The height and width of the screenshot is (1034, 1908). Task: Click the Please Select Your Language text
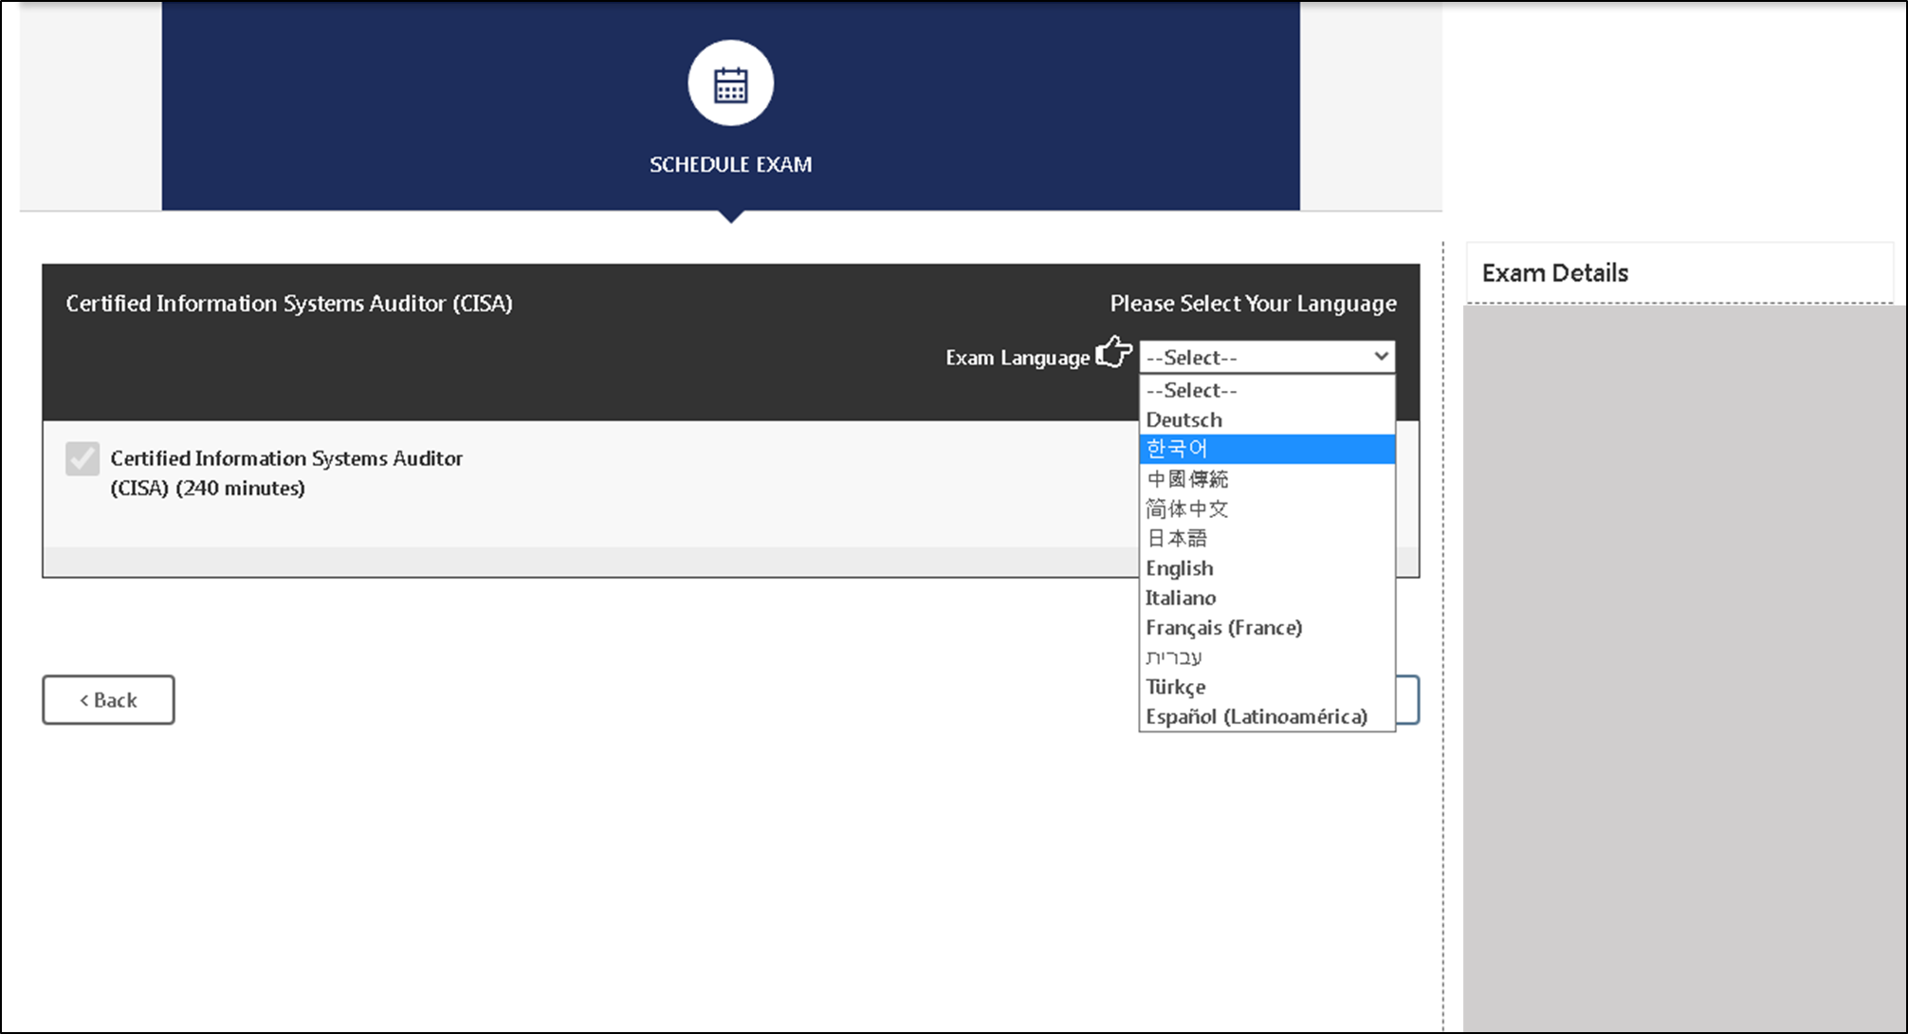(x=1253, y=304)
